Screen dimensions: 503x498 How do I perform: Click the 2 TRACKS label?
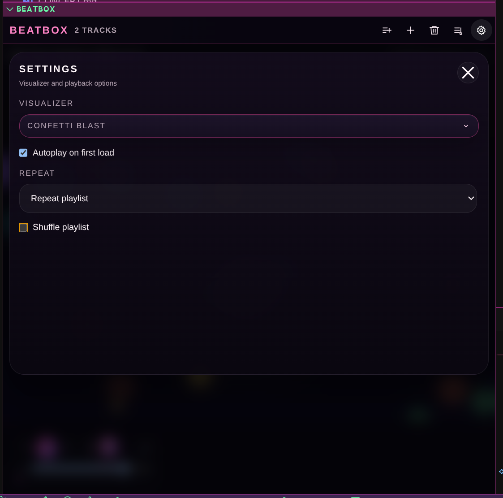95,30
